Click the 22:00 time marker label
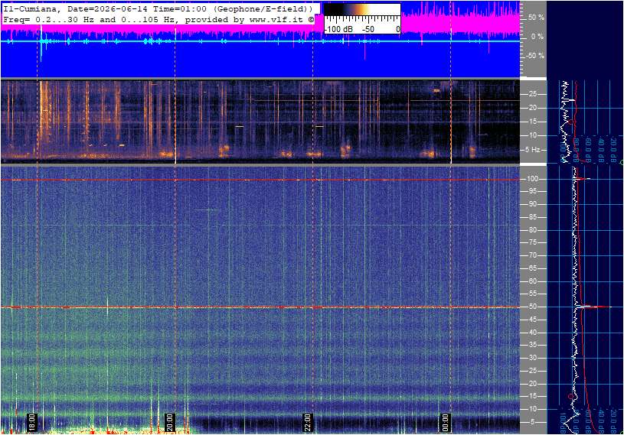Screen dimensions: 624x435 pyautogui.click(x=308, y=422)
